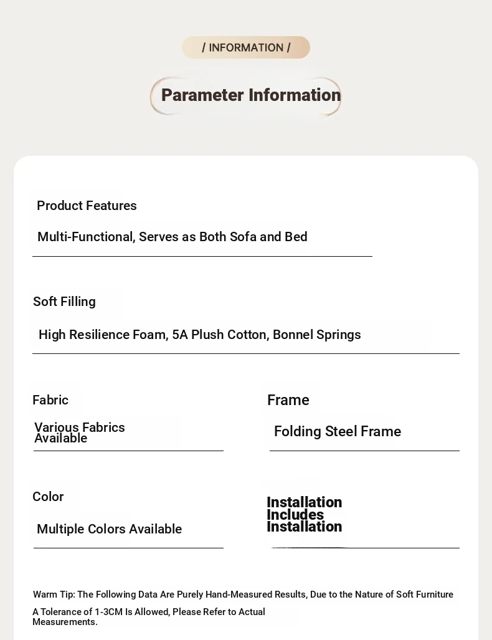Select the Folding Steel Frame value
Image resolution: width=492 pixels, height=640 pixels.
[x=338, y=431]
